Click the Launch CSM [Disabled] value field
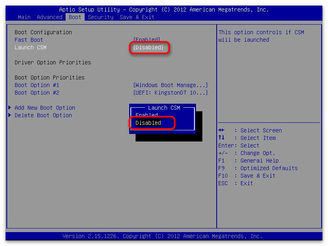328x246 pixels. click(x=148, y=47)
